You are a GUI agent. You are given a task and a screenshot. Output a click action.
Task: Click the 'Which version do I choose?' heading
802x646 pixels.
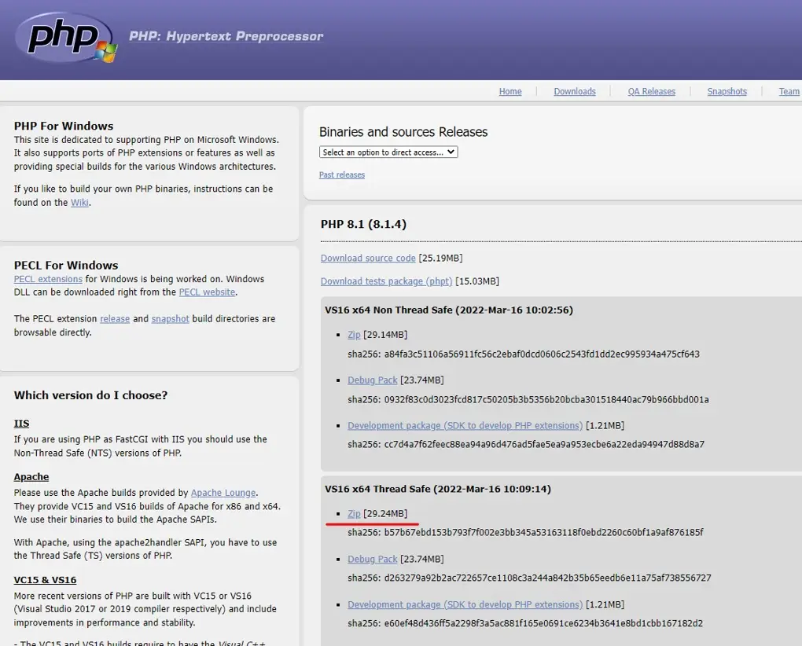[90, 395]
